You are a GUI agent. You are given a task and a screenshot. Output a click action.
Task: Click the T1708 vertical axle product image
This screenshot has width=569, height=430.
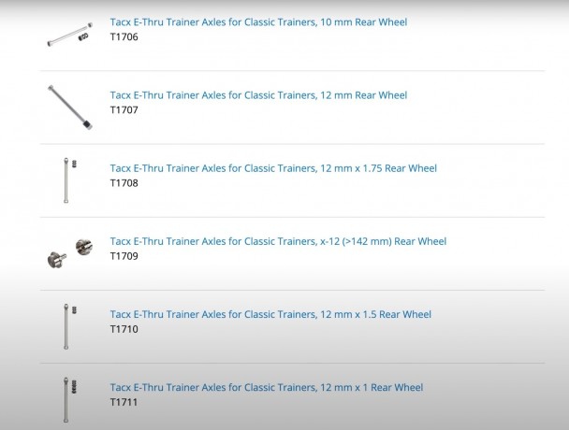click(66, 180)
